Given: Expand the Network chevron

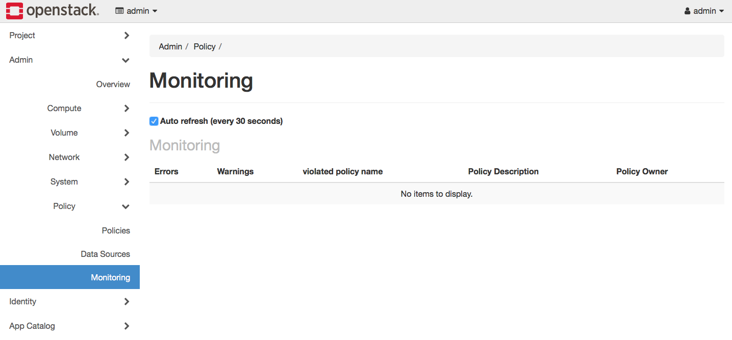Looking at the screenshot, I should [x=127, y=157].
